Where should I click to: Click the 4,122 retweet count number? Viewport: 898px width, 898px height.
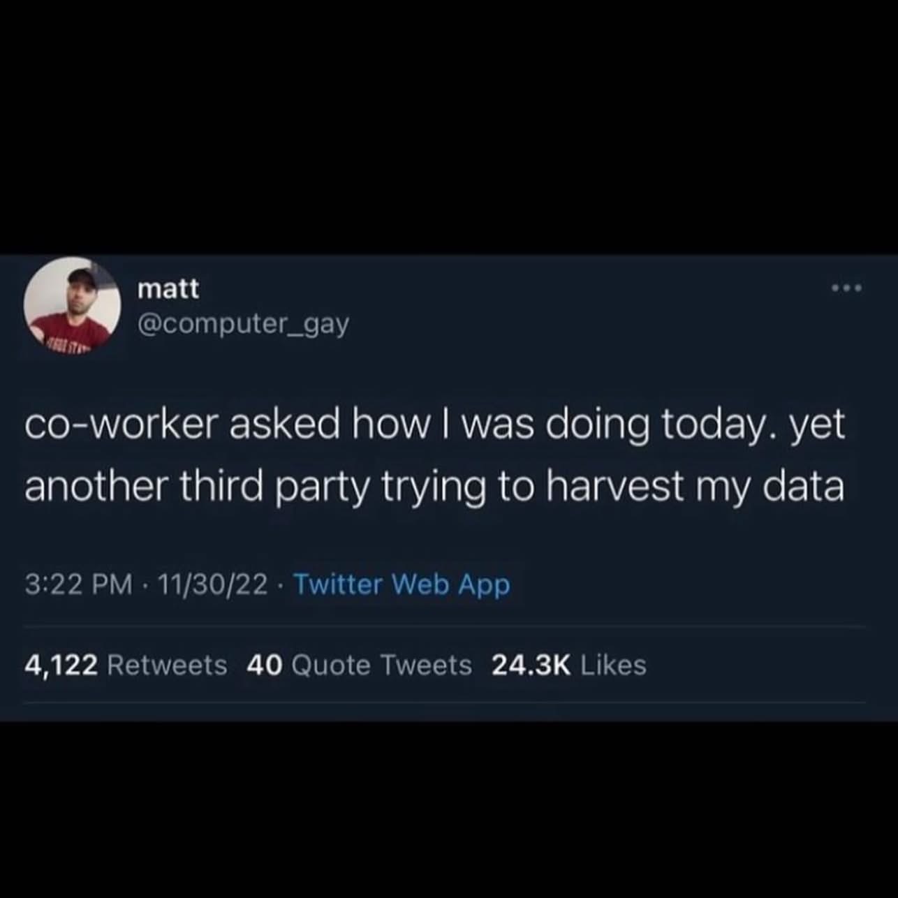(x=61, y=665)
